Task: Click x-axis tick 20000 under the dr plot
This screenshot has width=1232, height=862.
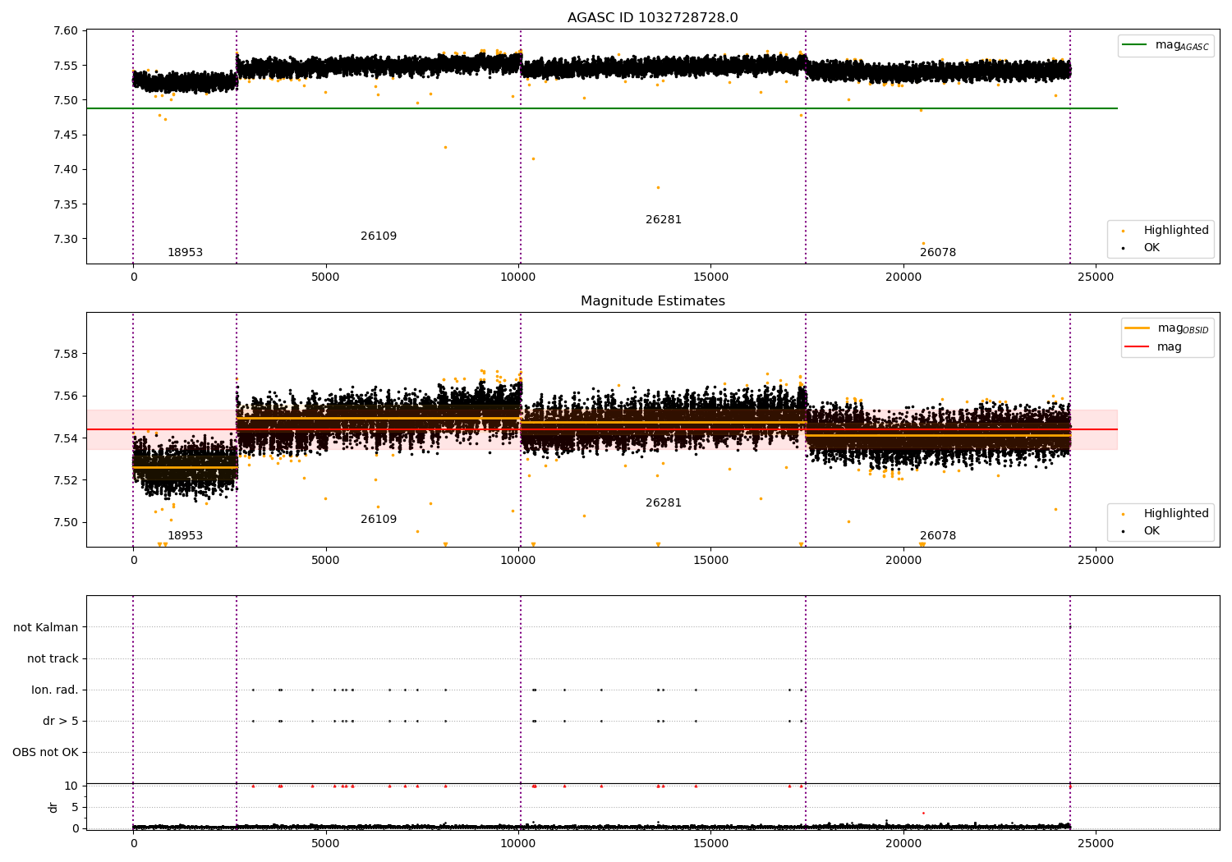Action: click(903, 843)
